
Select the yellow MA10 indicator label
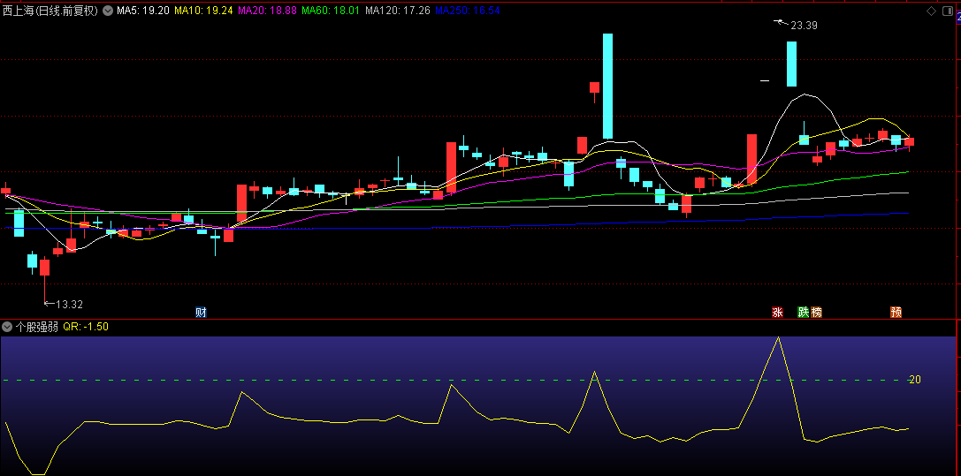click(203, 11)
